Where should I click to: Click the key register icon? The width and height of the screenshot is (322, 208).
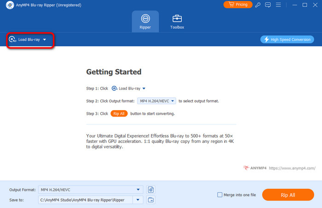click(x=258, y=5)
